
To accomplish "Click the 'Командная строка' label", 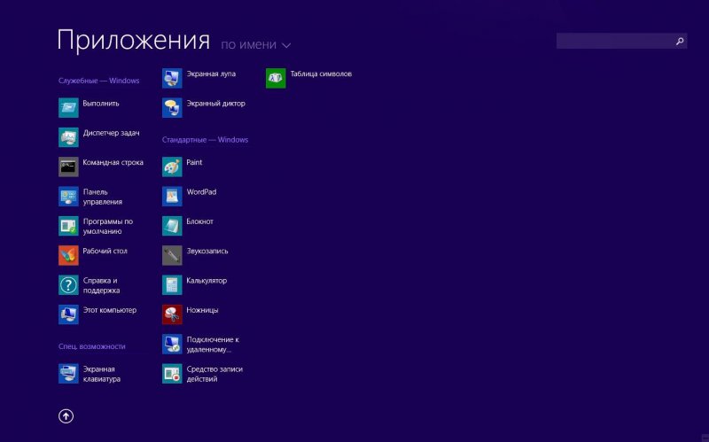I will click(x=113, y=162).
